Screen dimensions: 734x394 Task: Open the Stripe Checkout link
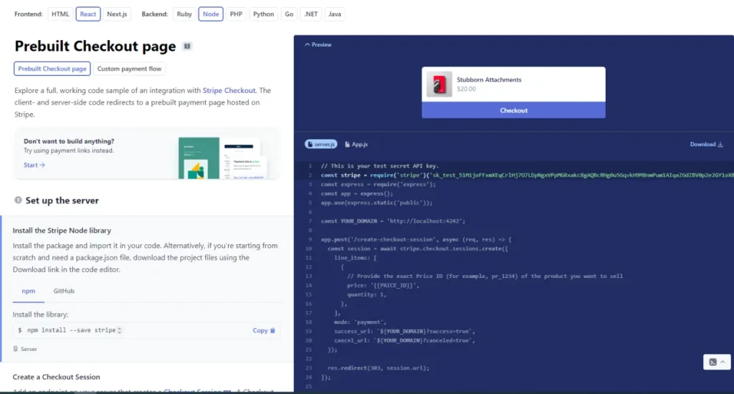pyautogui.click(x=229, y=91)
